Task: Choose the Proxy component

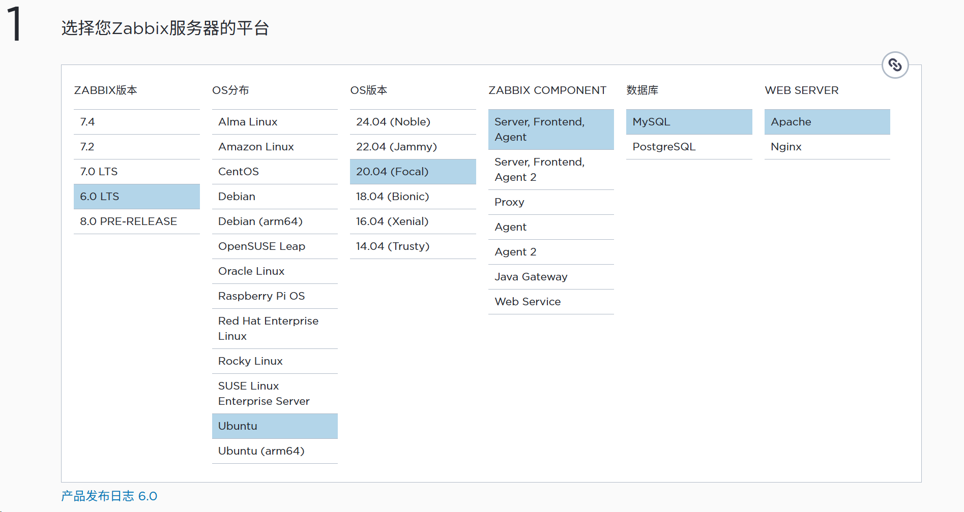Action: [551, 202]
